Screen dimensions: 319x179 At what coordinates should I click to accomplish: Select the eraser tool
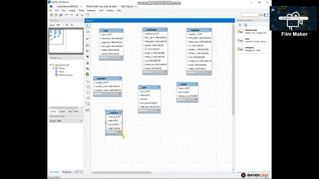coord(88,39)
